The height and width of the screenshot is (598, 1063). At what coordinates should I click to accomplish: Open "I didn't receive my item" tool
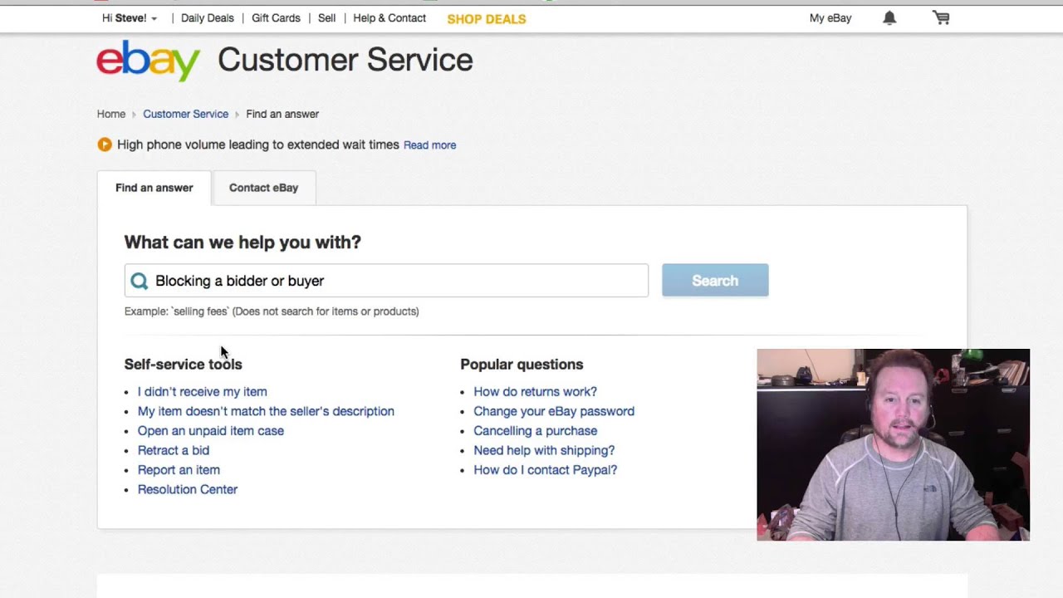[203, 391]
